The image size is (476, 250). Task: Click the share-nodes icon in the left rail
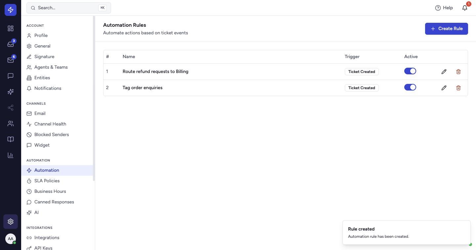[11, 108]
